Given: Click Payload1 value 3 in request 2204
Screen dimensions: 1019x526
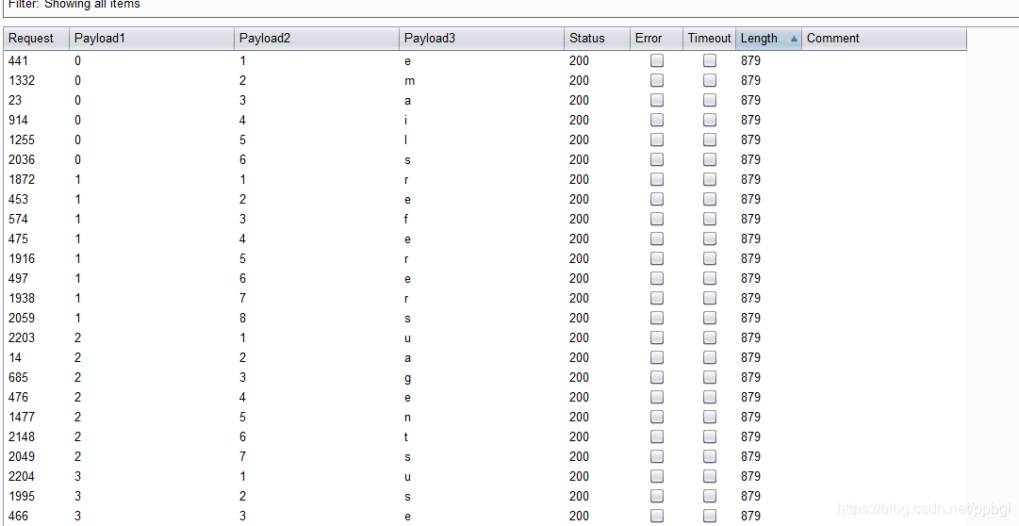Looking at the screenshot, I should click(77, 476).
